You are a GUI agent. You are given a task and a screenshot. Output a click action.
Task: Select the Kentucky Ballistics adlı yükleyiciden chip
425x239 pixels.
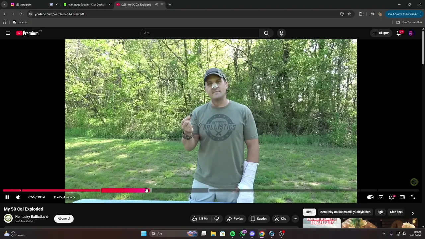point(345,212)
